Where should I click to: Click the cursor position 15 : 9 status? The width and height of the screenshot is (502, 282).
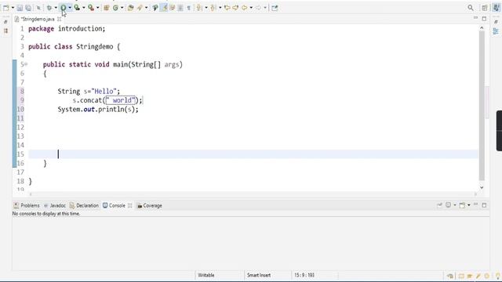(304, 275)
